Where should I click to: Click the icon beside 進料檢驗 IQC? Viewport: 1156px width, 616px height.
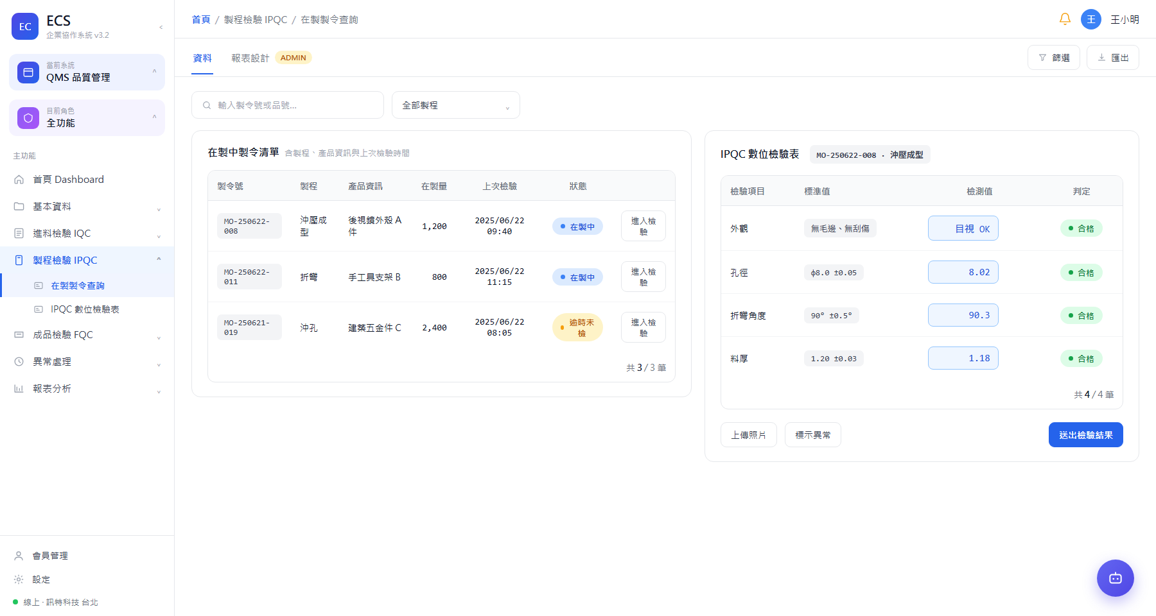pyautogui.click(x=19, y=234)
